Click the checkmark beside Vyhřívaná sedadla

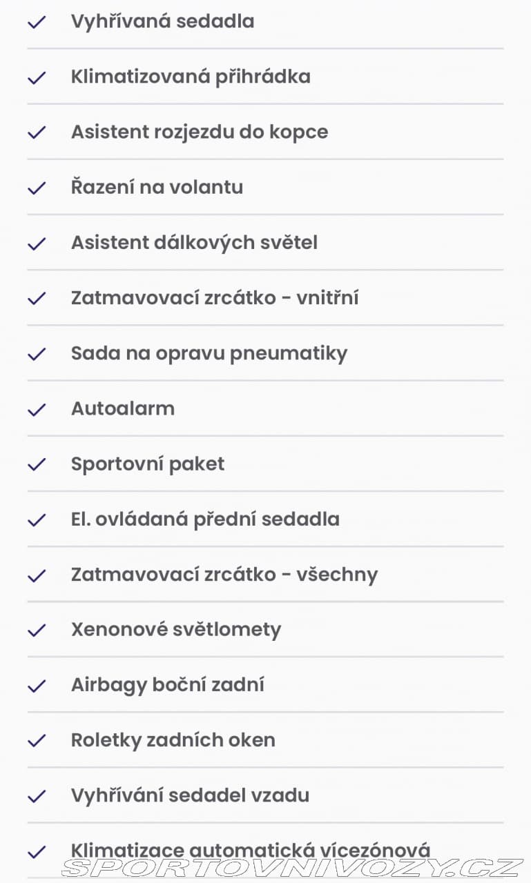pyautogui.click(x=36, y=22)
